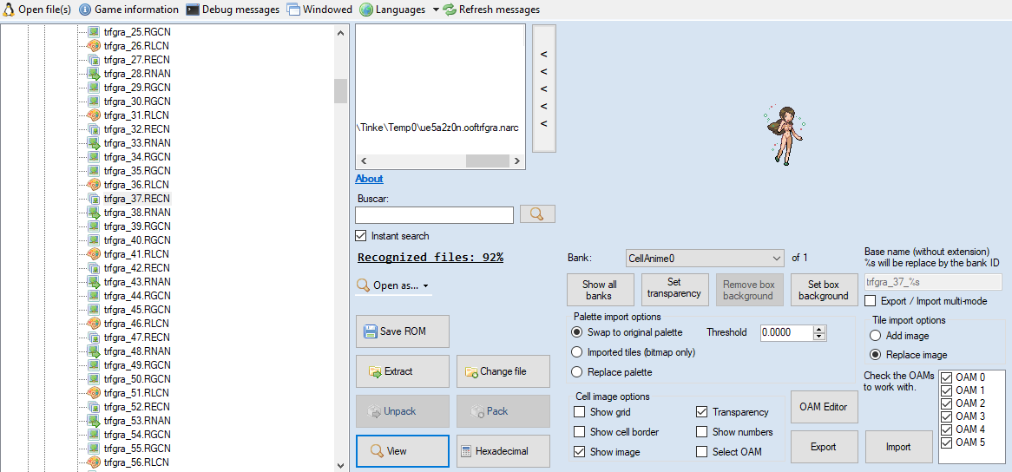Select Imported tiles (bitmap only) option
This screenshot has width=1012, height=472.
[x=577, y=352]
